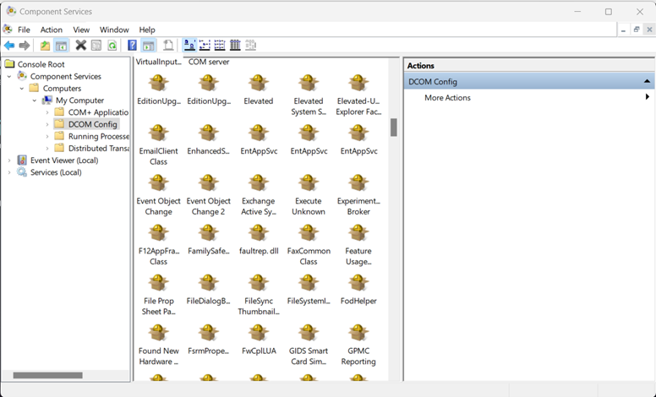The height and width of the screenshot is (397, 656).
Task: Open More Actions submenu arrow
Action: point(648,97)
